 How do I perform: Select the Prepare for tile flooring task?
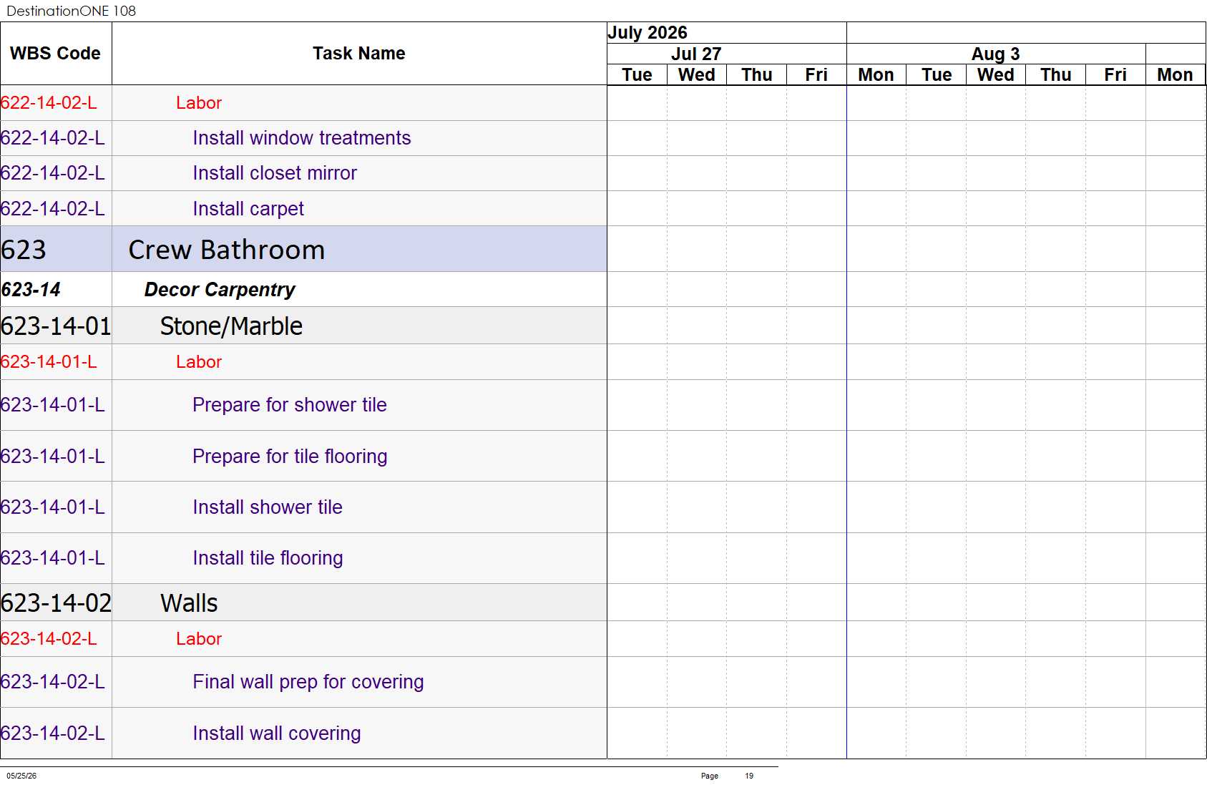pyautogui.click(x=303, y=457)
